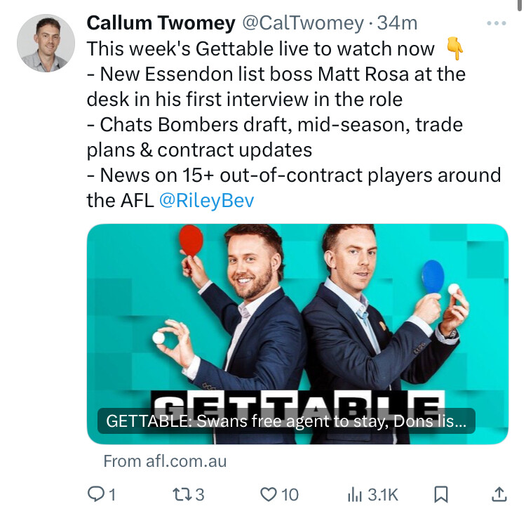Image resolution: width=526 pixels, height=516 pixels.
Task: Click the pointing-down hand emoji in the tweet
Action: [454, 49]
